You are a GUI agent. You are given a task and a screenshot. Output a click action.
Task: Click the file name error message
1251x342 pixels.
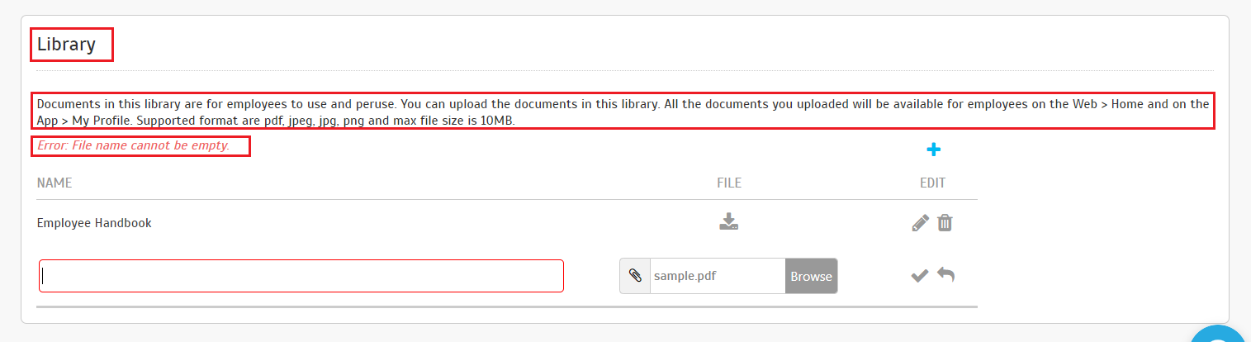(x=133, y=146)
